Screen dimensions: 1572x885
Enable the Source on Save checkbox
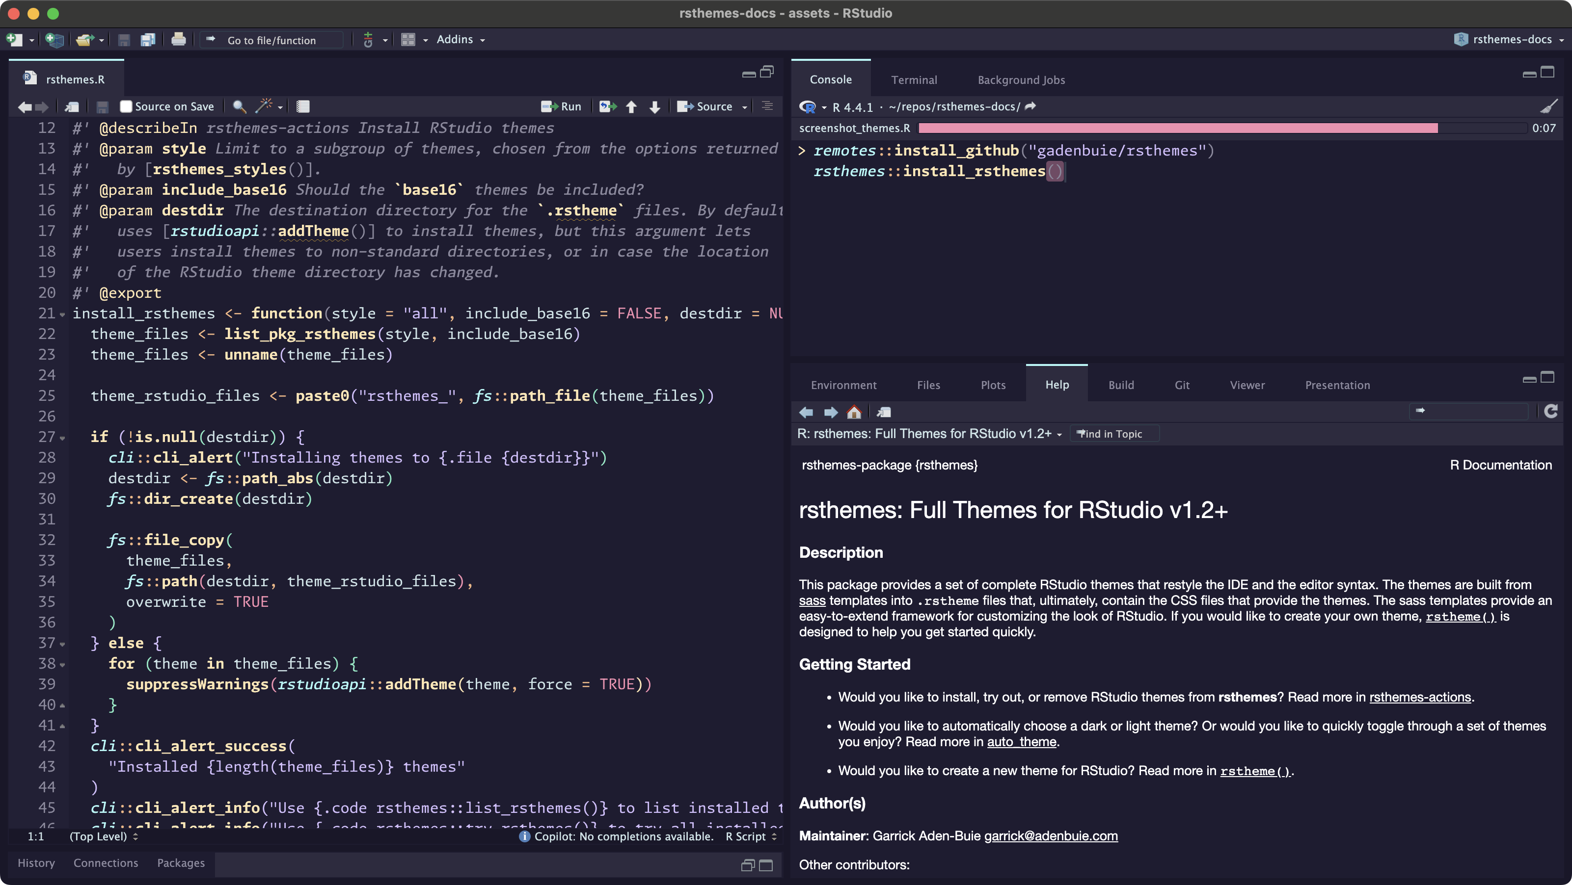126,107
